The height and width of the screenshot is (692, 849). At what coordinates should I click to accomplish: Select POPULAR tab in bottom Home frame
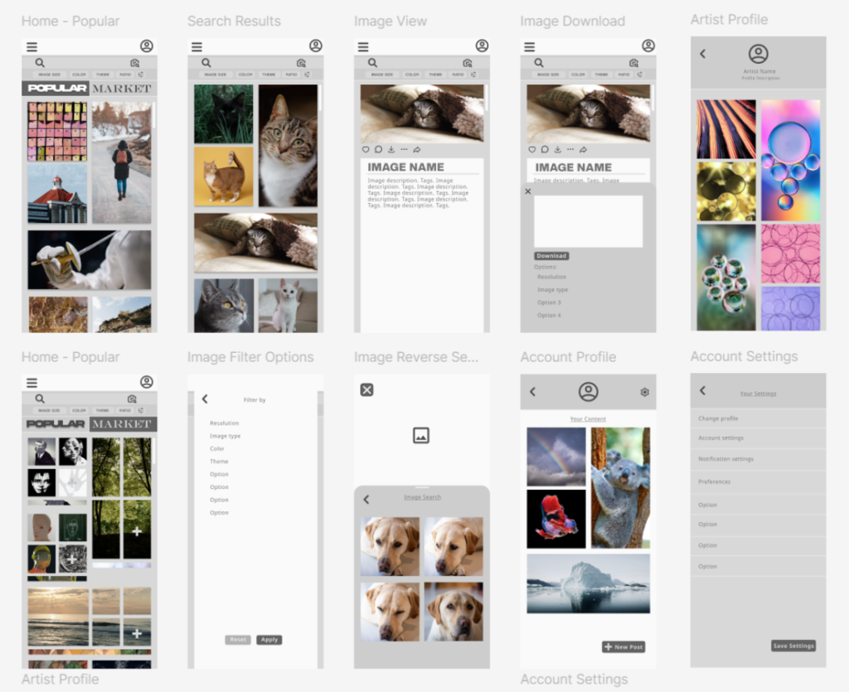(56, 423)
